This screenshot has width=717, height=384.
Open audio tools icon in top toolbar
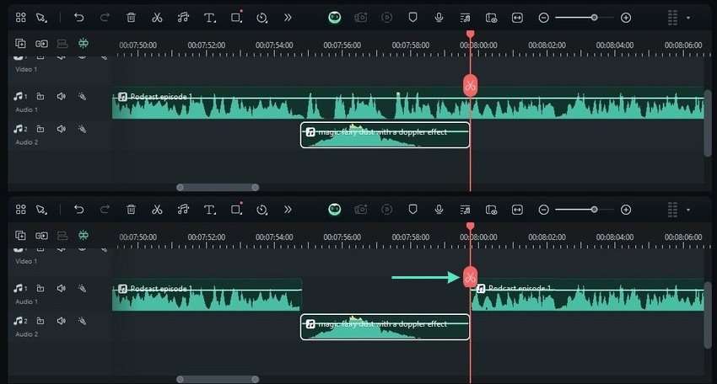183,18
